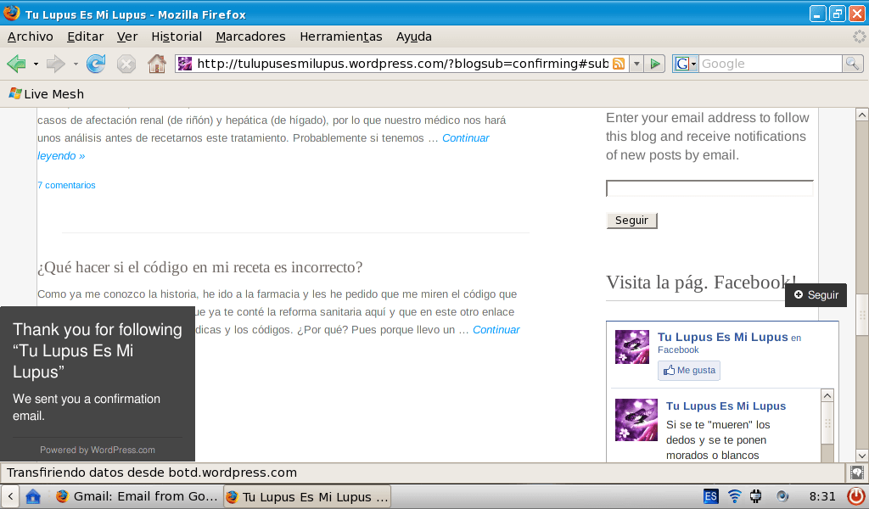Image resolution: width=869 pixels, height=509 pixels.
Task: Click the Stop loading icon
Action: coord(126,64)
